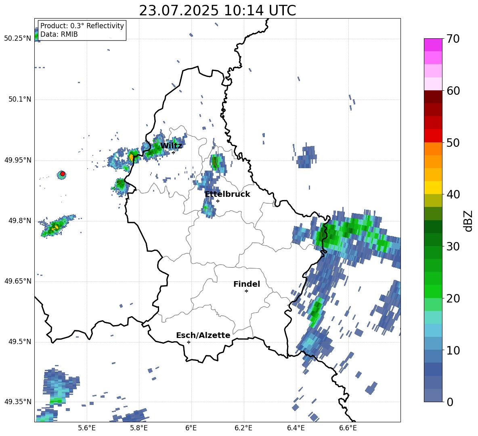Screen dimensions: 478x436
Task: Click the 60 value on colorbar
Action: 453,91
